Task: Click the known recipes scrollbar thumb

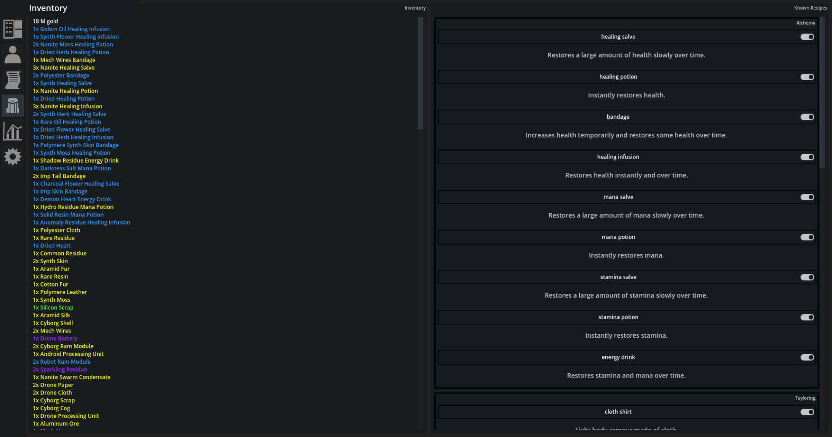Action: click(x=822, y=93)
